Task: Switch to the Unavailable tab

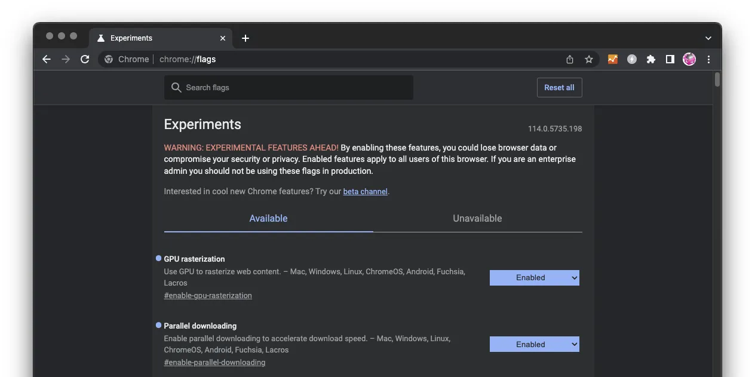Action: (477, 219)
